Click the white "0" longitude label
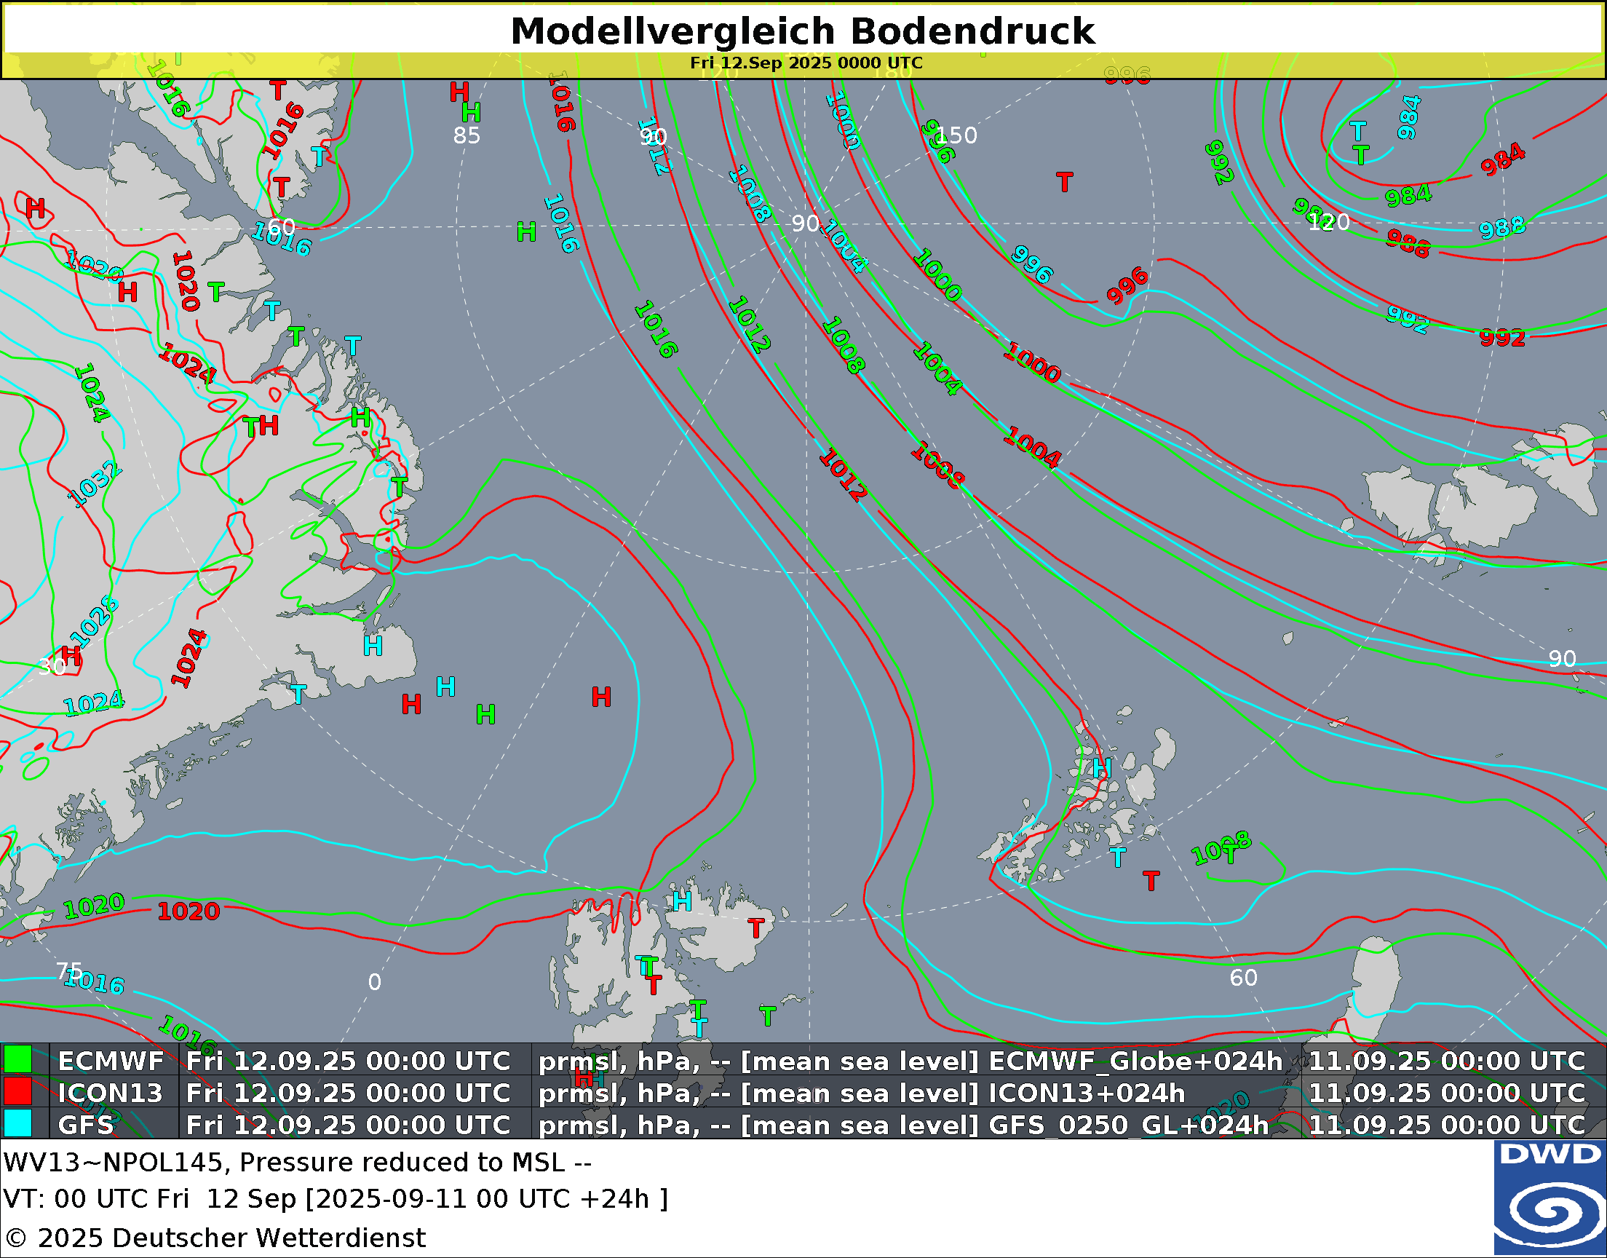Viewport: 1607px width, 1258px height. tap(375, 982)
